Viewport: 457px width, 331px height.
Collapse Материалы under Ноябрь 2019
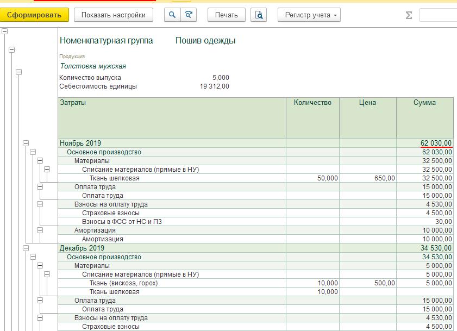(x=40, y=161)
